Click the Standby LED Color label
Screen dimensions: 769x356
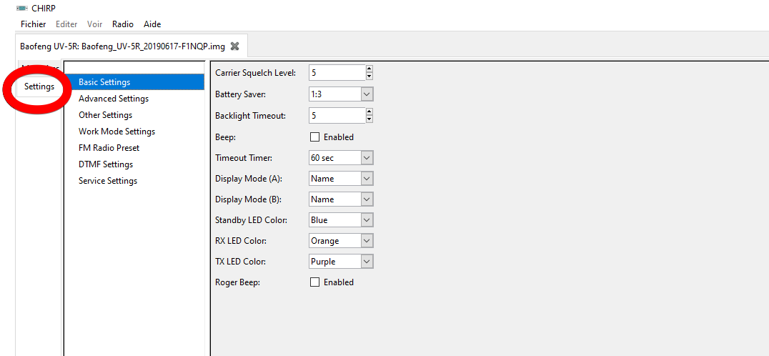pyautogui.click(x=251, y=220)
